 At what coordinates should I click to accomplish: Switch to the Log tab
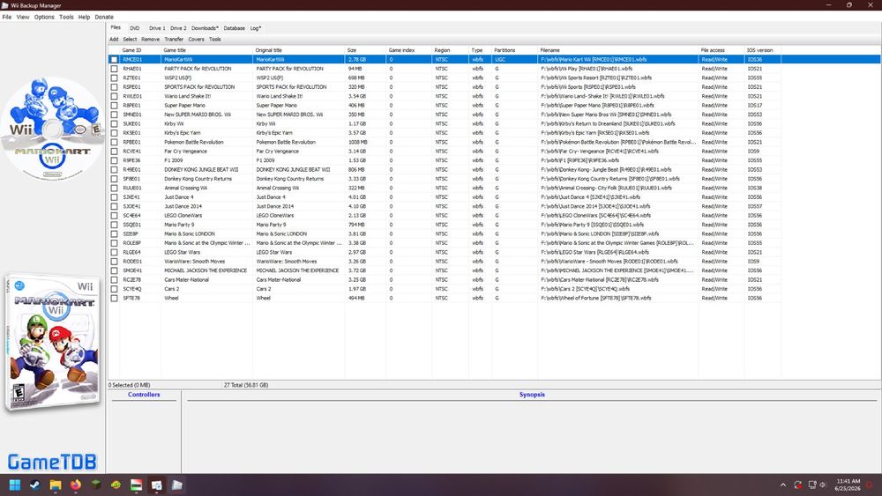256,28
